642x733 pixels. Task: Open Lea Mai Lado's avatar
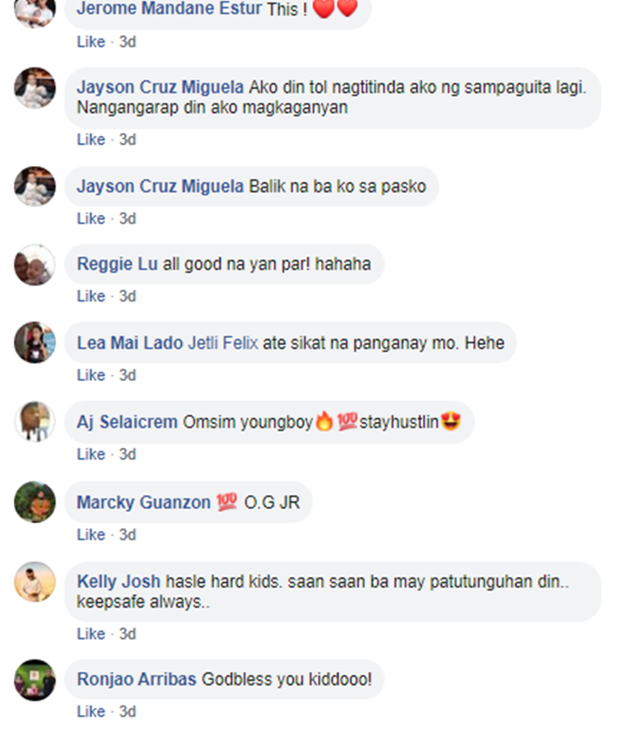click(x=34, y=343)
